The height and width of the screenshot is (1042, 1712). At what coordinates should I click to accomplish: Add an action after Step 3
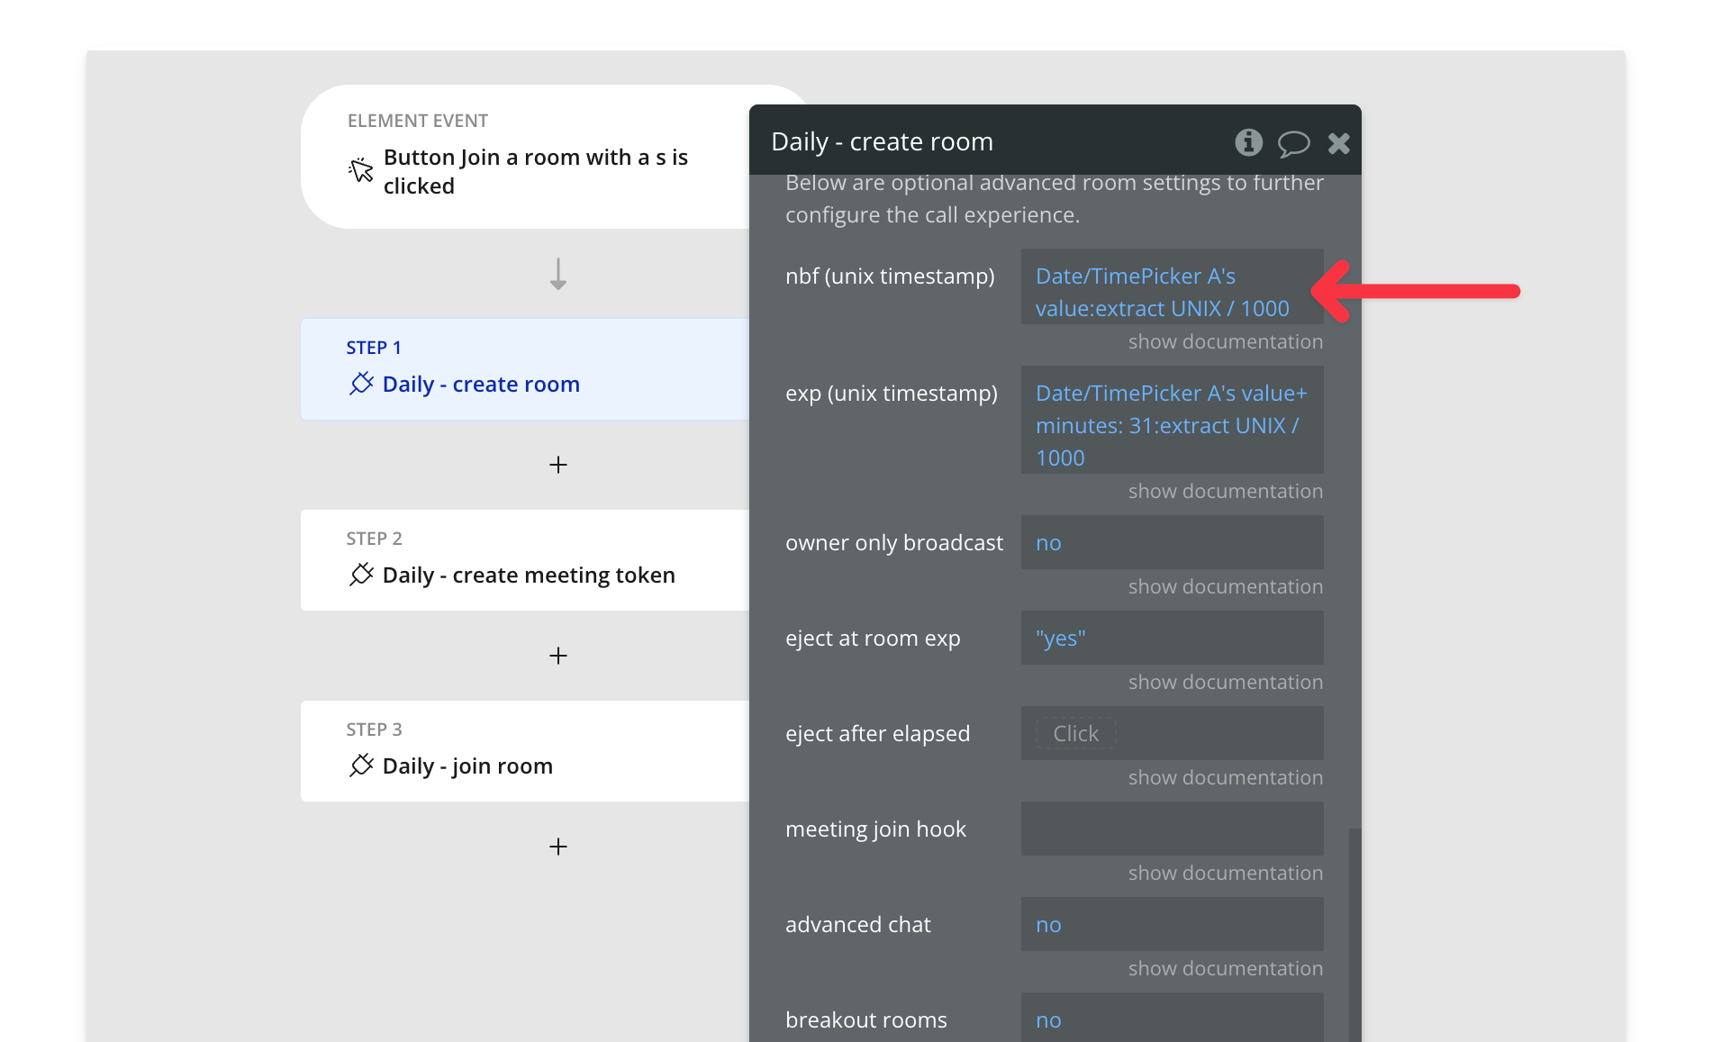point(558,847)
